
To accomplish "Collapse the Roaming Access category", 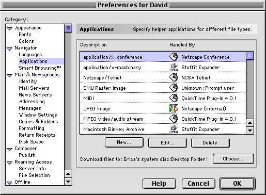I will coord(10,163).
